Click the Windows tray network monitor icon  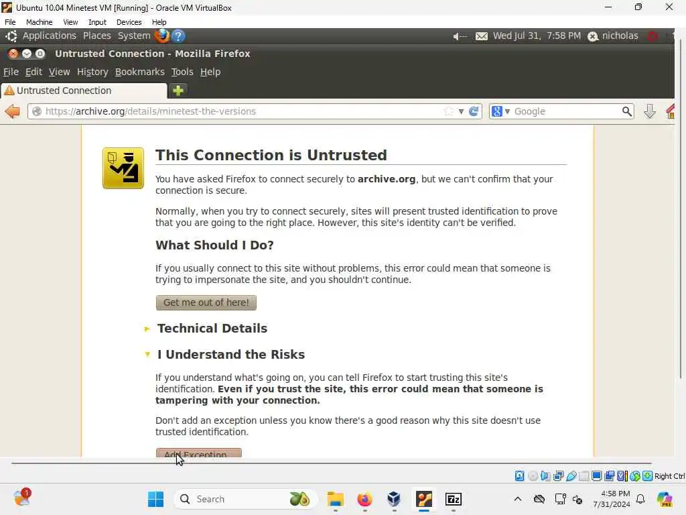[x=560, y=499]
